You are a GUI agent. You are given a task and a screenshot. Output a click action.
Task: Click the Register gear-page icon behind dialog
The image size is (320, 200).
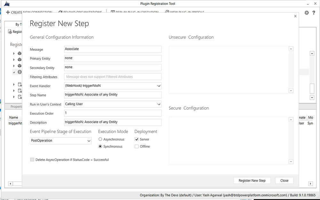10,32
